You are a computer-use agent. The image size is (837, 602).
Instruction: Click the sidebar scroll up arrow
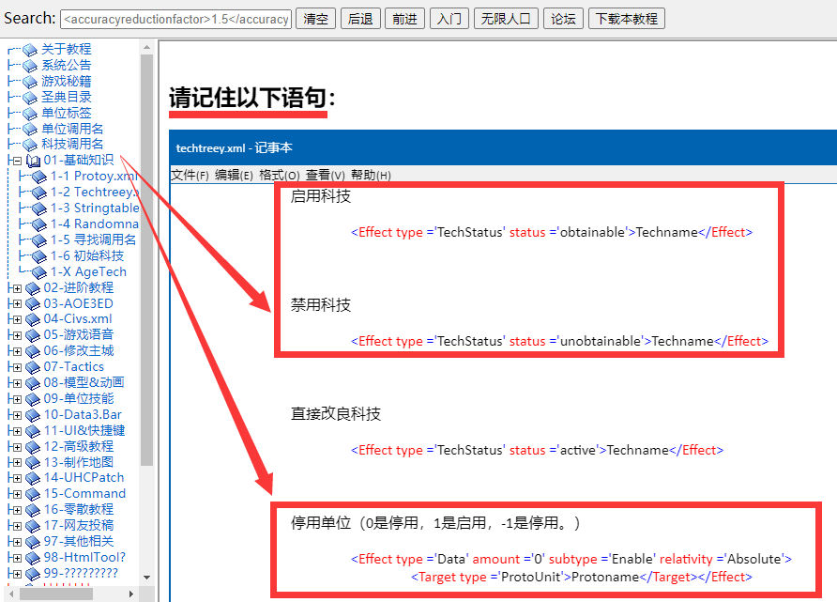pyautogui.click(x=146, y=48)
